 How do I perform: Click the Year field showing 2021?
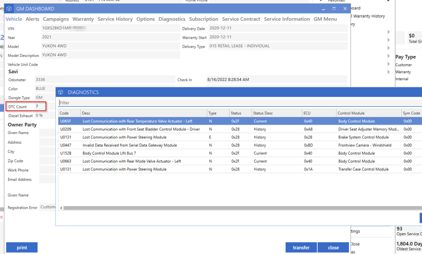[x=110, y=37]
